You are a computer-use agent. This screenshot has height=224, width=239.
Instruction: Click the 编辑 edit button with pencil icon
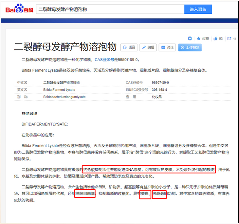click(148, 47)
